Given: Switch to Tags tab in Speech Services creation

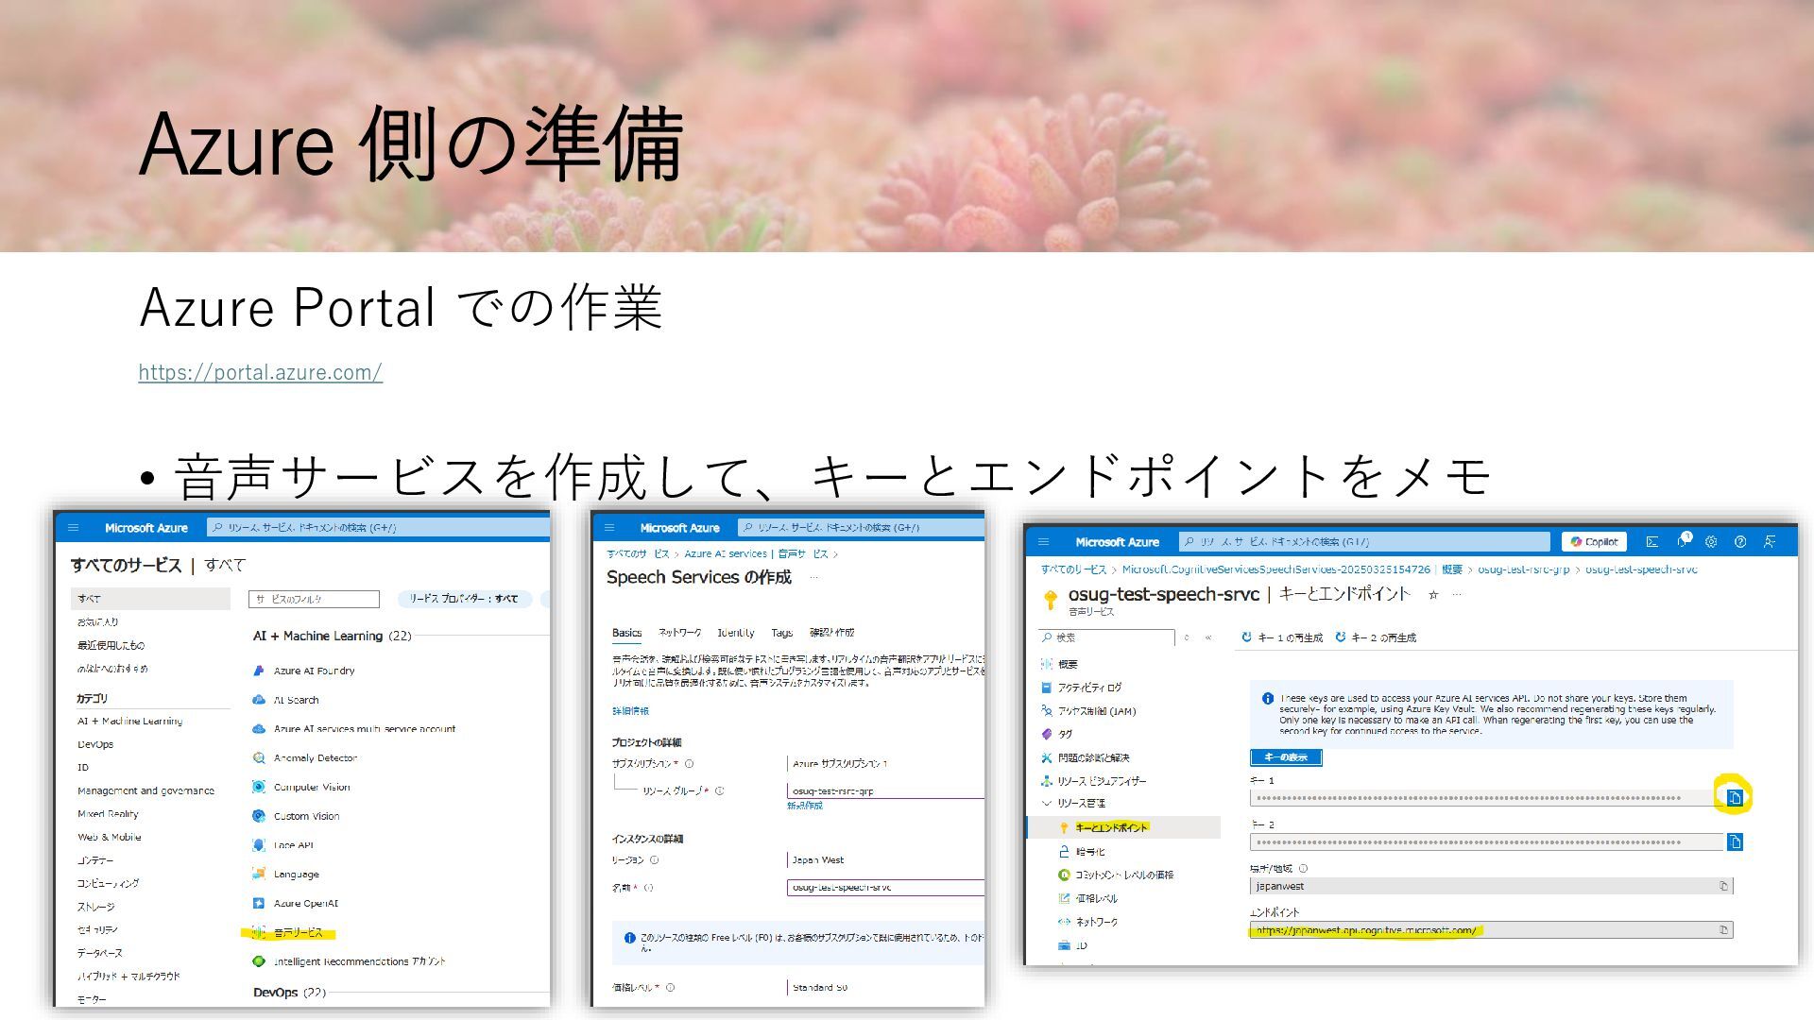Looking at the screenshot, I should pyautogui.click(x=781, y=633).
